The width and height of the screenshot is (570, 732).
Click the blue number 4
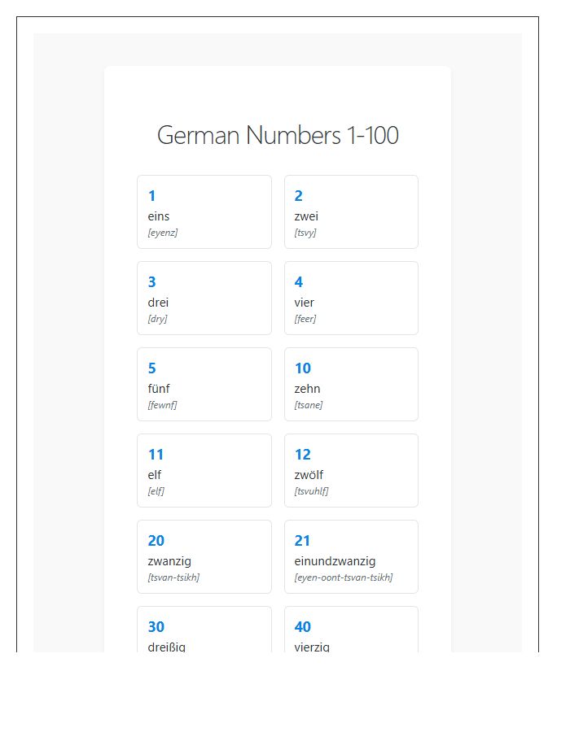tap(299, 282)
